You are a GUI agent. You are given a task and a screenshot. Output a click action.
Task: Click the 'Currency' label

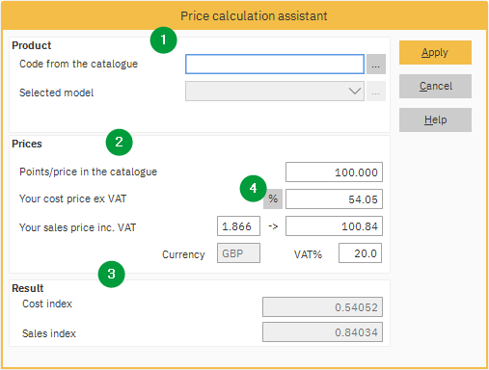(x=183, y=254)
